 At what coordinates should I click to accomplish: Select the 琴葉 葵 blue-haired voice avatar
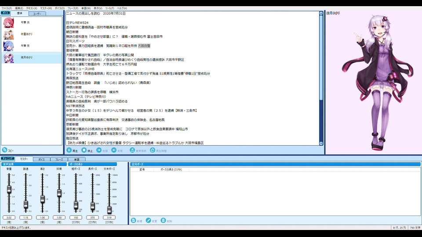pos(8,46)
